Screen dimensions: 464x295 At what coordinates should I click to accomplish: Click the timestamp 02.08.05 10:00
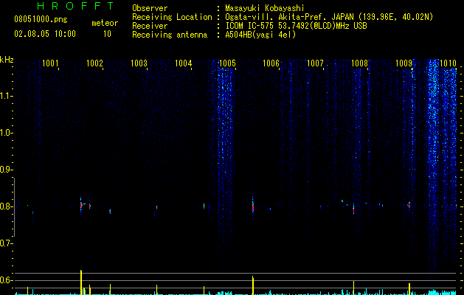[45, 34]
